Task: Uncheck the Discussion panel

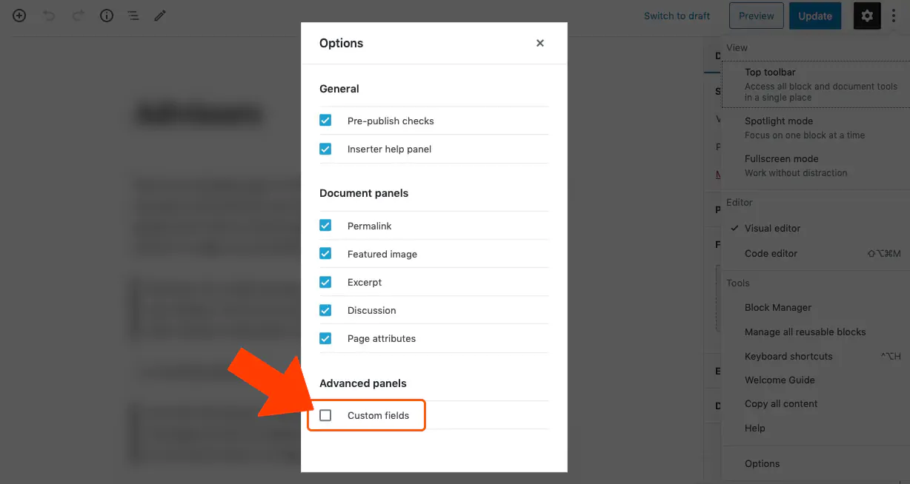Action: pyautogui.click(x=325, y=310)
